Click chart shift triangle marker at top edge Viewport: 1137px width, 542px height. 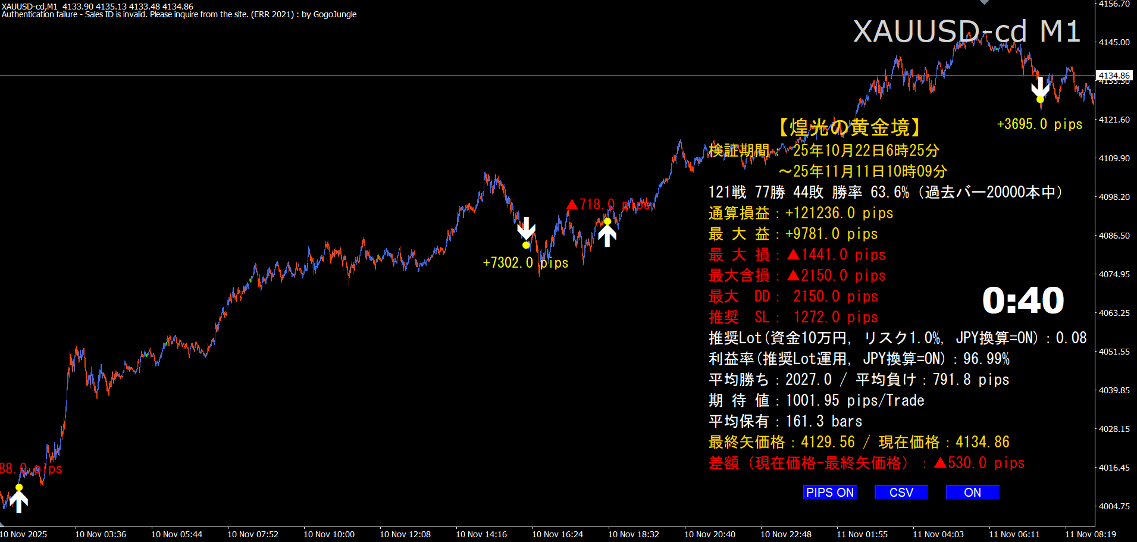point(984,2)
